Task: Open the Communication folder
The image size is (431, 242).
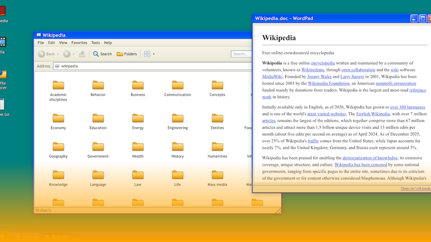Action: click(177, 88)
